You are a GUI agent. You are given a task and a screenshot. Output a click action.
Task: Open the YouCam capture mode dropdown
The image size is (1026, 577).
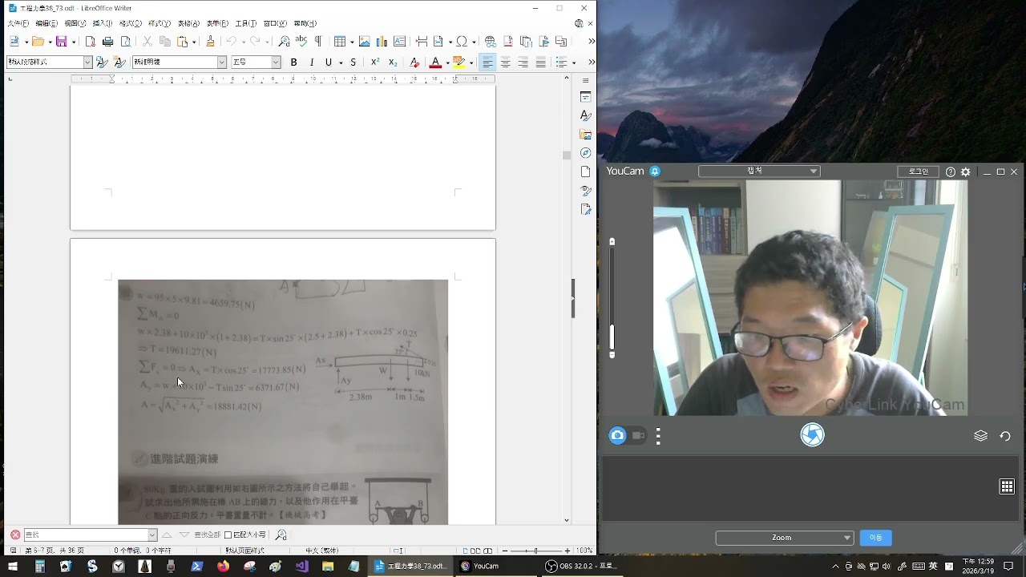pos(758,171)
